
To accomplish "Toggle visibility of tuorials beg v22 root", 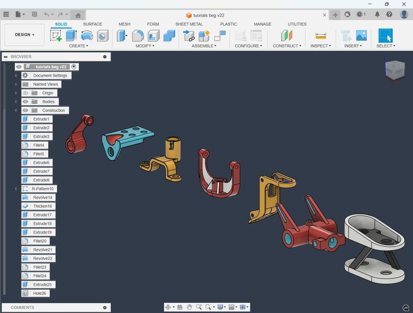I will (19, 67).
